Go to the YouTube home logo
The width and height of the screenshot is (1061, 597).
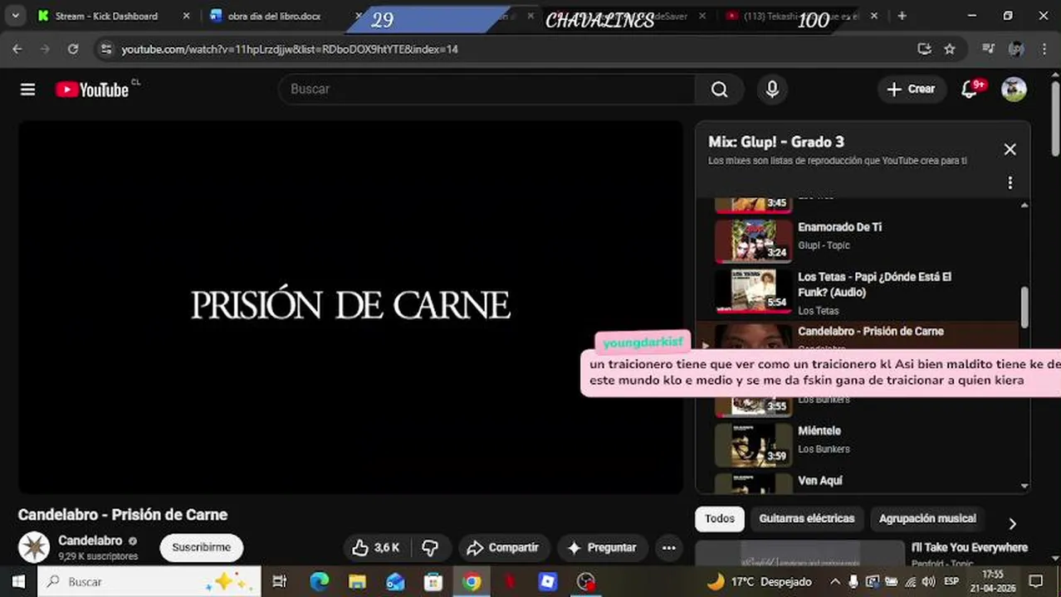(x=92, y=90)
